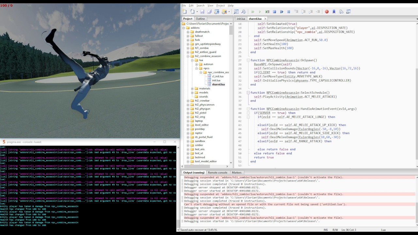The image size is (418, 235).
Task: Expand the deathmatch folder node
Action: coord(188,32)
